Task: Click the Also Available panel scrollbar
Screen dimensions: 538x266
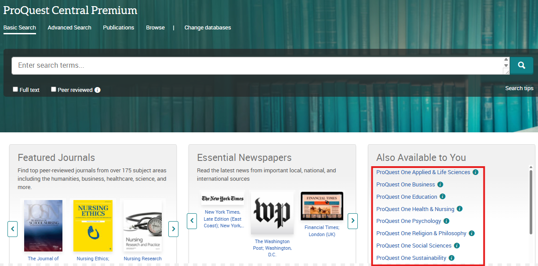Action: pyautogui.click(x=531, y=198)
